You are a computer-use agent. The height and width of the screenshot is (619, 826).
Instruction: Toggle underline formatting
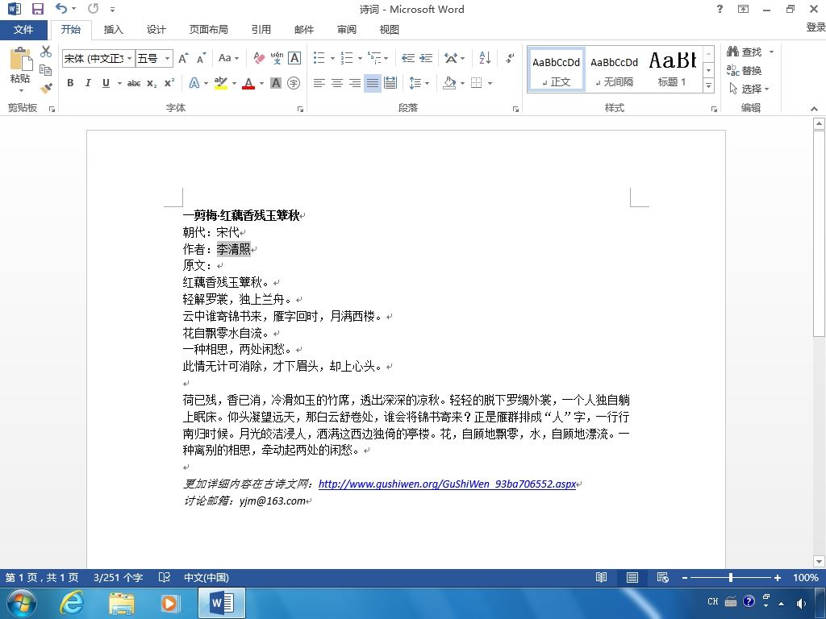pyautogui.click(x=106, y=83)
